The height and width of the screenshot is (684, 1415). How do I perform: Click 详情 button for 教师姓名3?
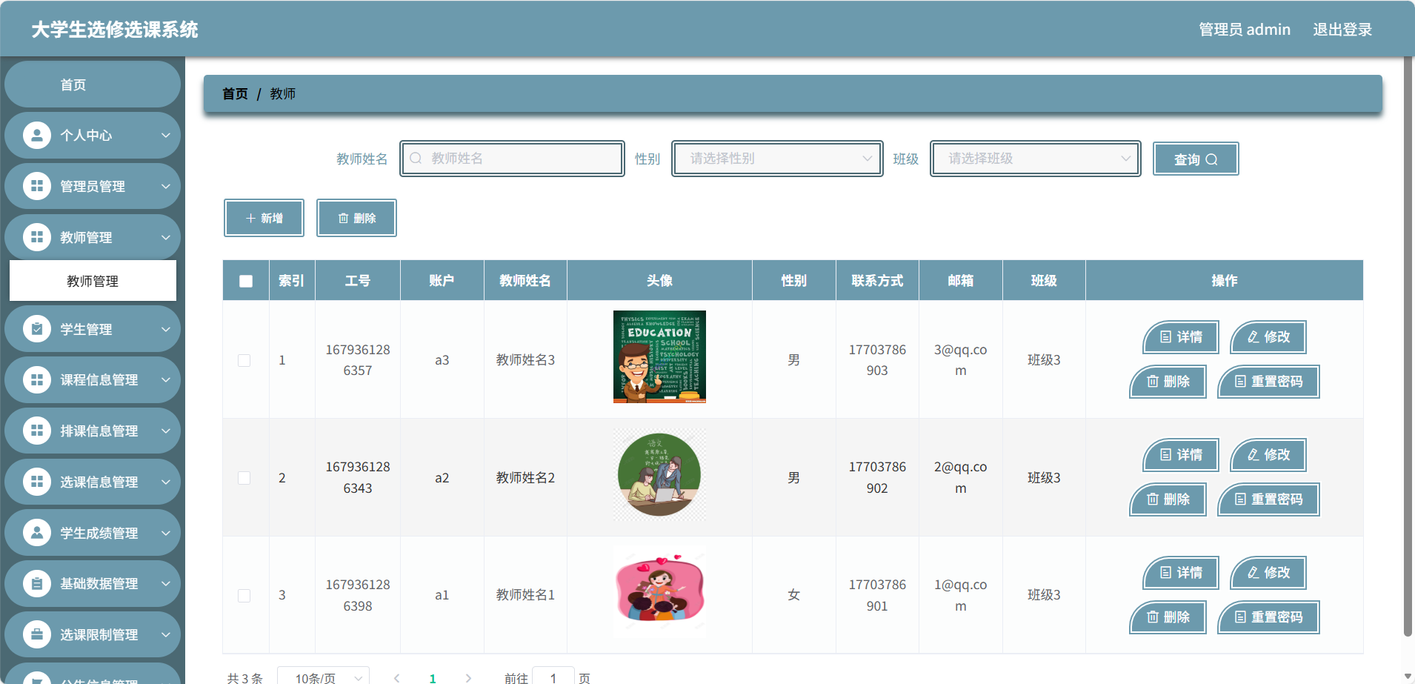[1181, 337]
